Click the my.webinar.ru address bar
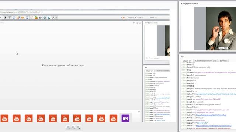 (85, 12)
